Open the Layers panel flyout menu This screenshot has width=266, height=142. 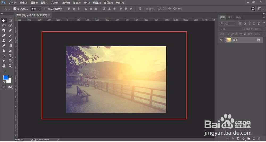(263, 17)
